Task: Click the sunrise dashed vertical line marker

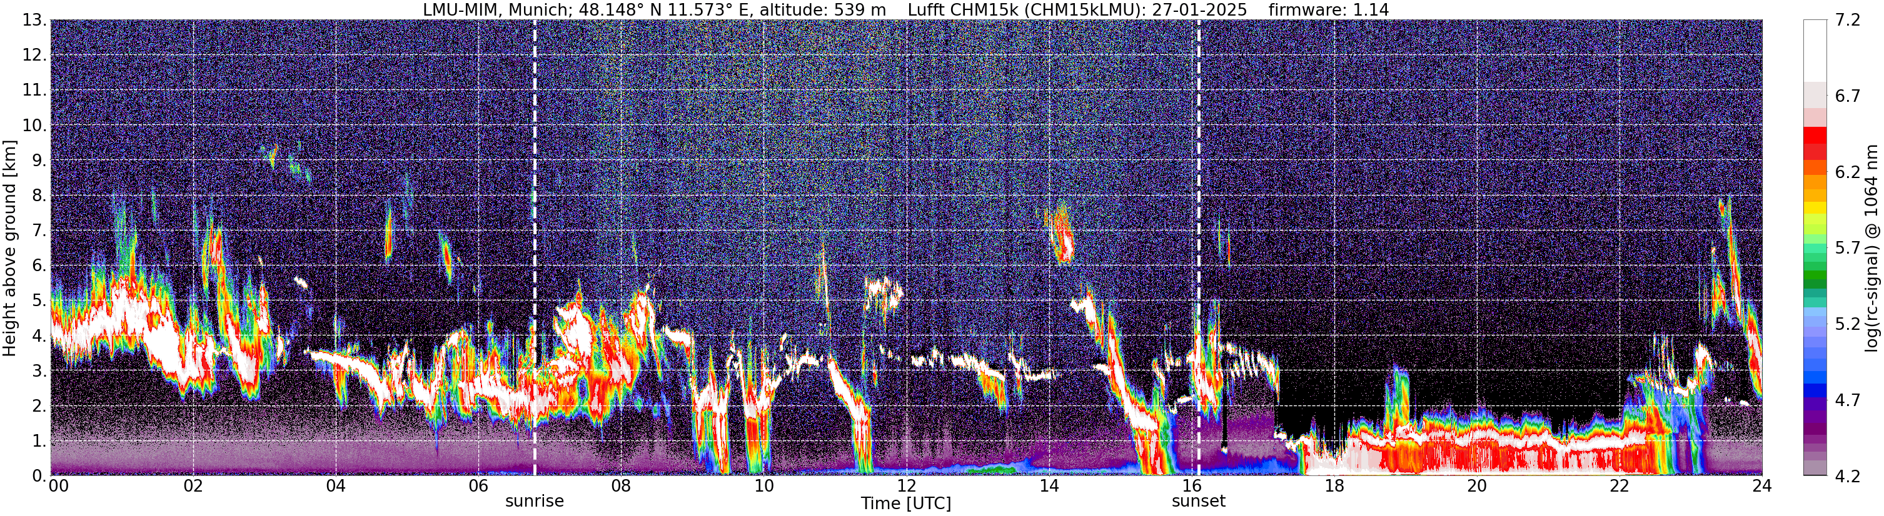Action: (x=535, y=249)
